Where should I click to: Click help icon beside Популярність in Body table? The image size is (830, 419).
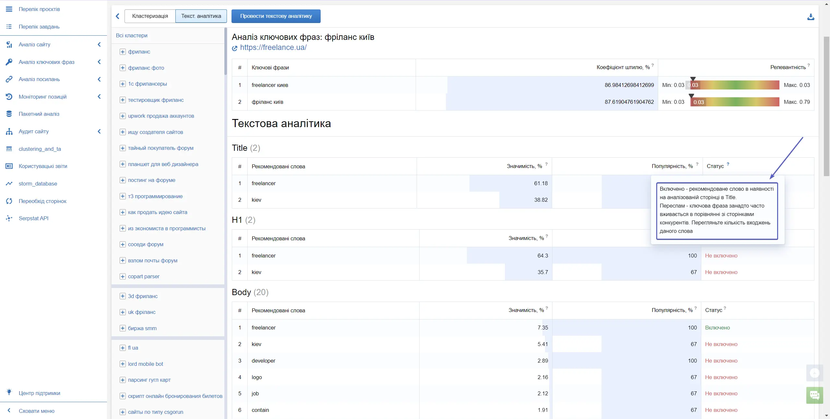tap(695, 308)
